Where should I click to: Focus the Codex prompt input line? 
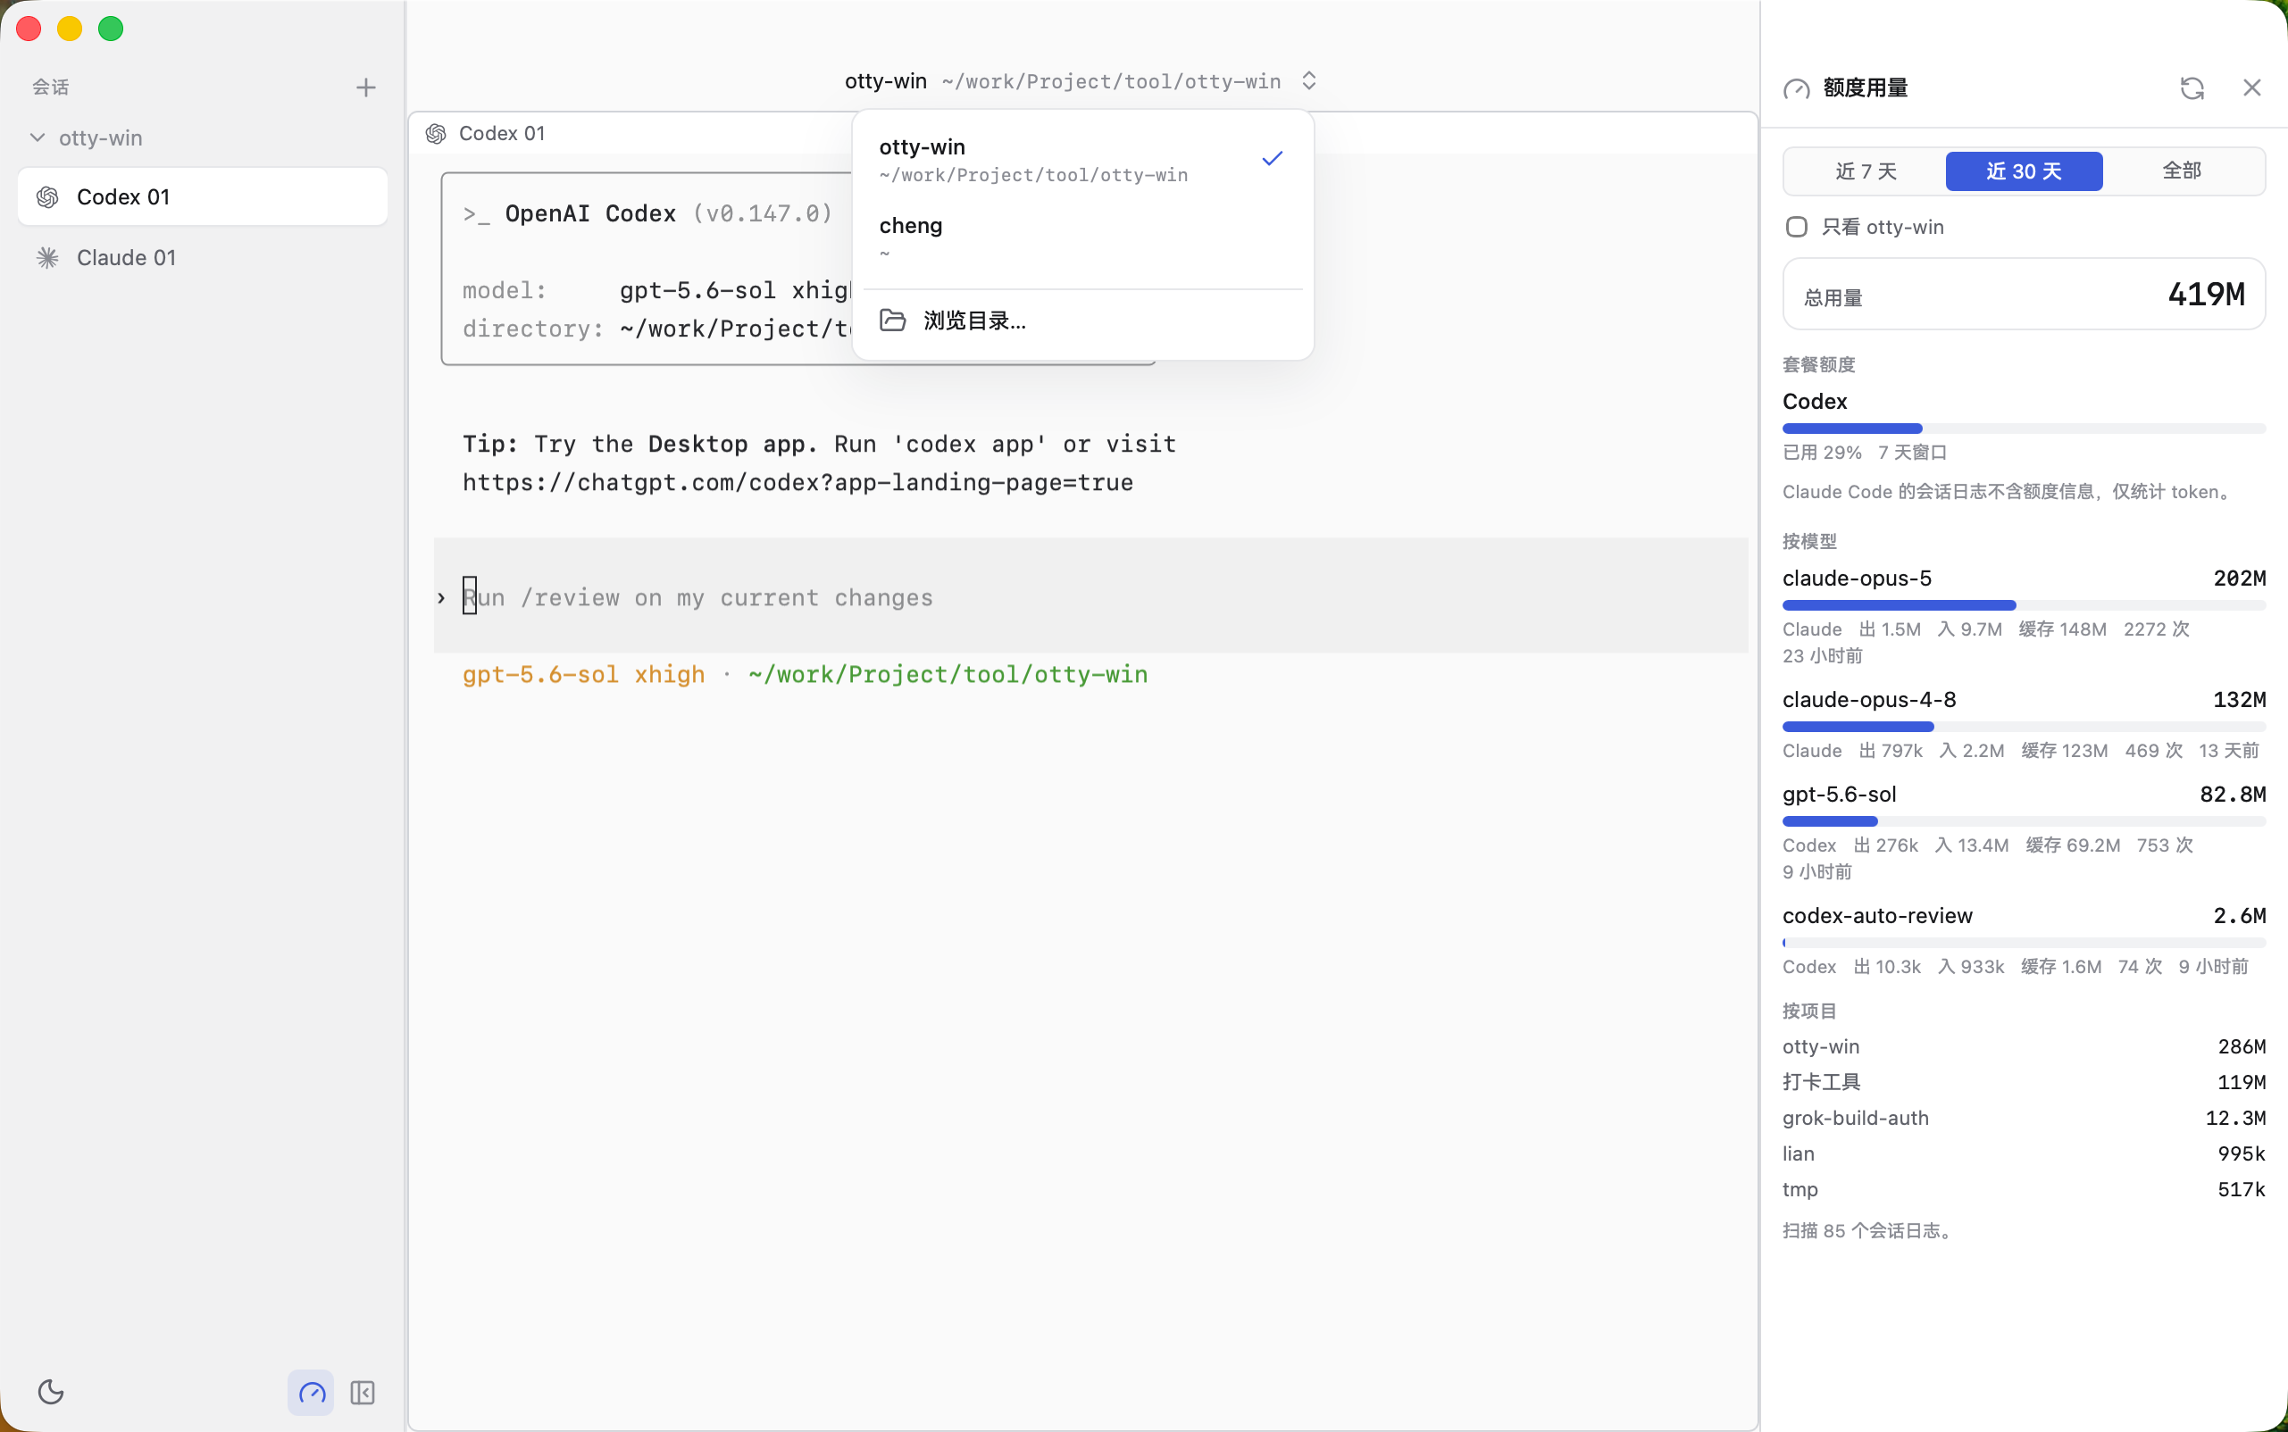(x=1091, y=596)
